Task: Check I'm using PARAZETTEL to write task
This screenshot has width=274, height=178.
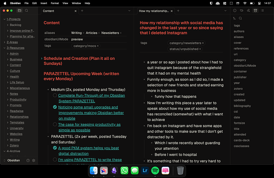Action: (55, 160)
